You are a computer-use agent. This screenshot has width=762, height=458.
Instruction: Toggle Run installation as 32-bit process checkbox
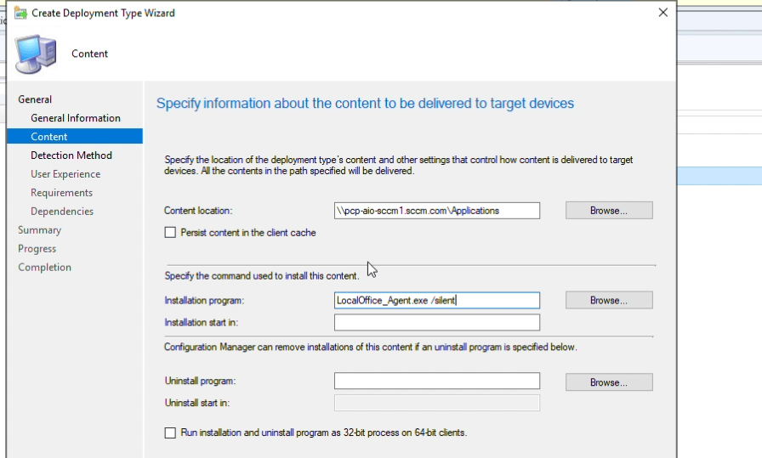click(x=170, y=433)
